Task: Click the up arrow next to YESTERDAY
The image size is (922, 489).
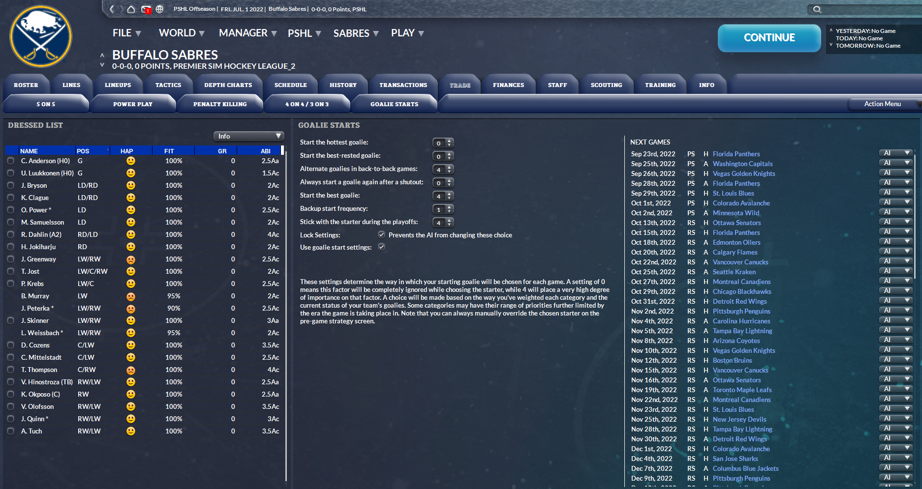Action: pos(831,30)
